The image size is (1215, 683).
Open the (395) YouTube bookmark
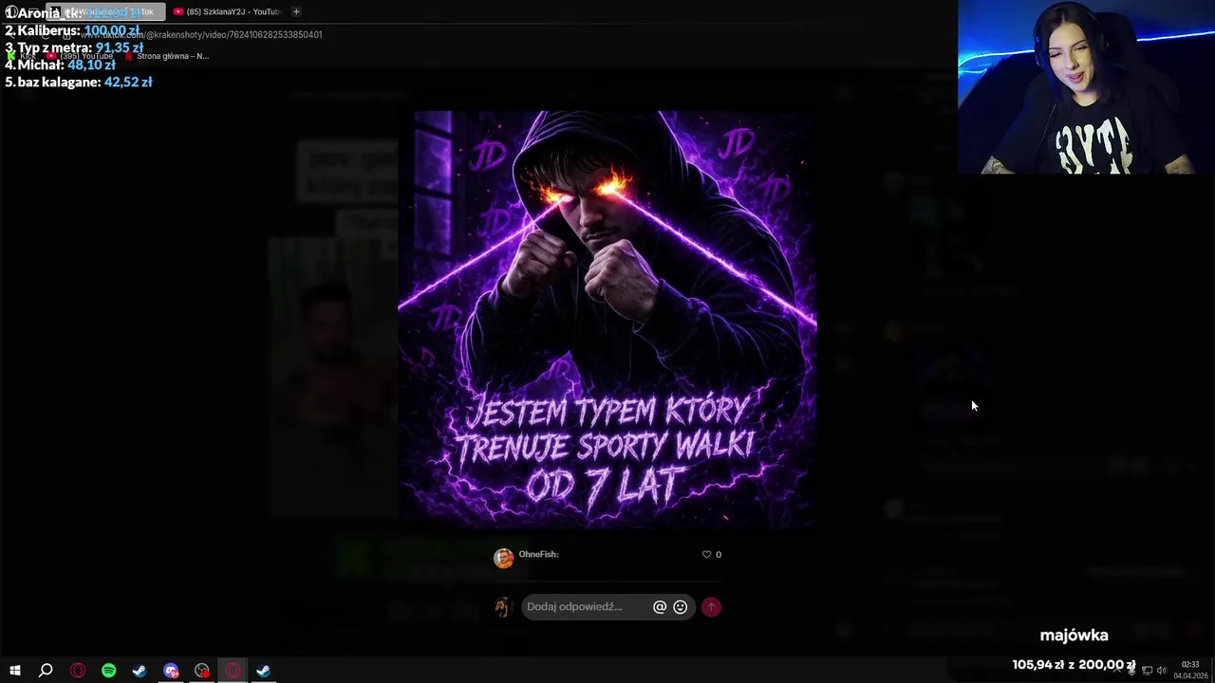80,56
